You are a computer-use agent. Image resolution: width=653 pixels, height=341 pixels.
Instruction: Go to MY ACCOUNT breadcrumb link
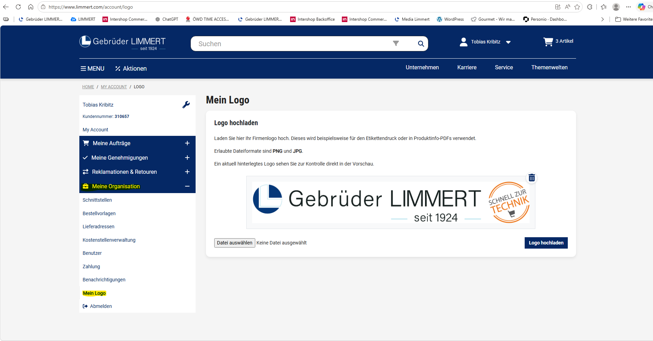point(114,87)
